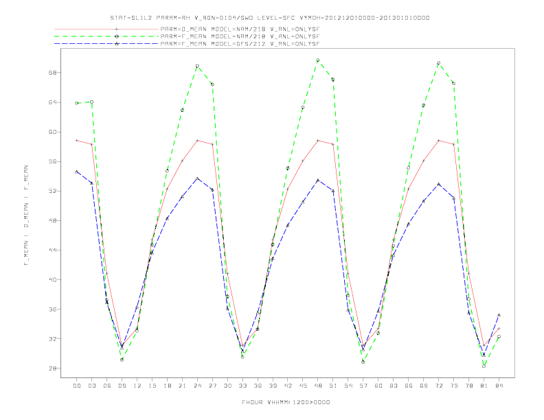
Task: Click green circle marker at hour 09 minimum
Action: point(122,360)
